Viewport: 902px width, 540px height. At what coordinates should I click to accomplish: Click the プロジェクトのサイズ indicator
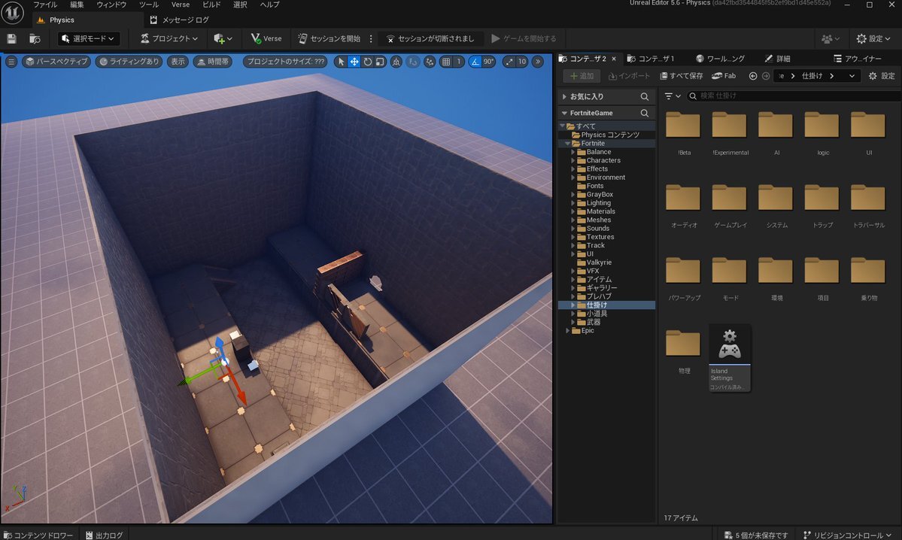tap(286, 62)
